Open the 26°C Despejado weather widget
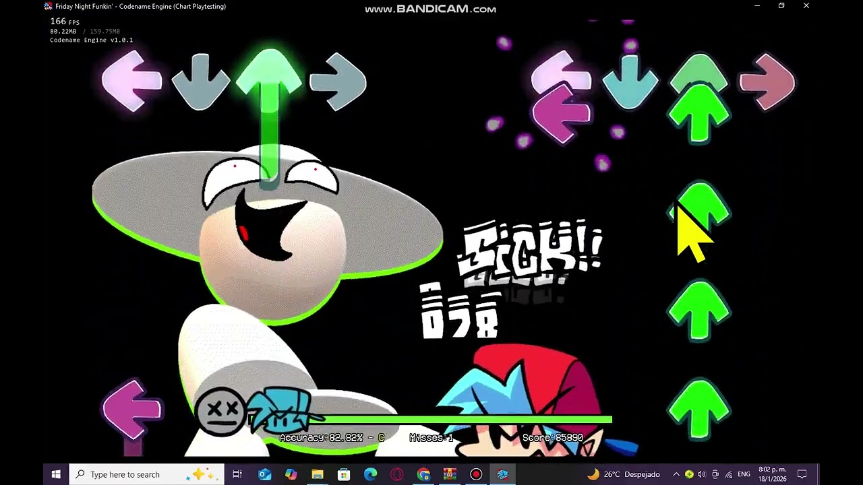The width and height of the screenshot is (863, 485). tap(624, 474)
